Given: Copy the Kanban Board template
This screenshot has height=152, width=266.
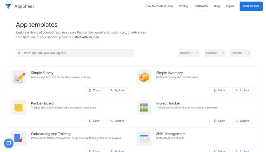Looking at the screenshot, I should (x=94, y=121).
